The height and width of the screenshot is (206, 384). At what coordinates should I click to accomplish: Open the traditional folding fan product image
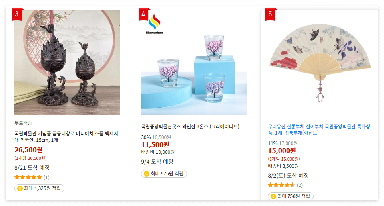(x=320, y=62)
